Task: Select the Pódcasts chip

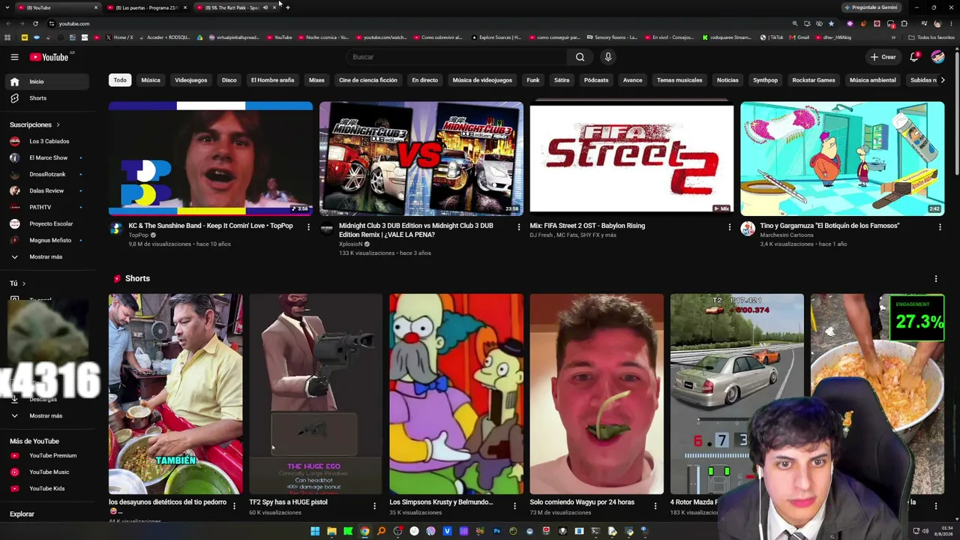Action: 596,80
